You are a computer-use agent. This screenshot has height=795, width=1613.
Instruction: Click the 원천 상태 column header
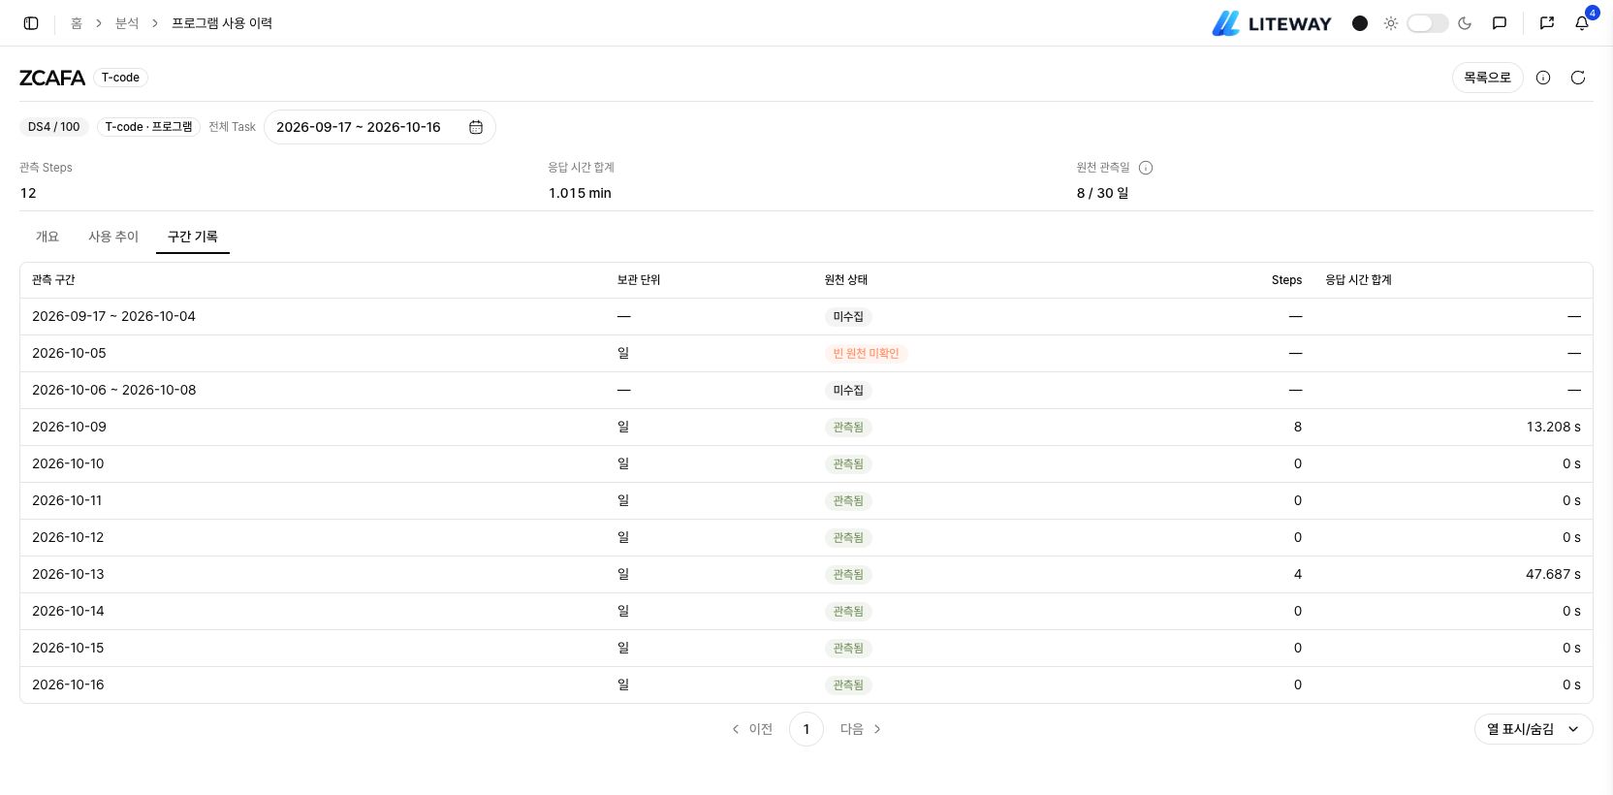846,280
